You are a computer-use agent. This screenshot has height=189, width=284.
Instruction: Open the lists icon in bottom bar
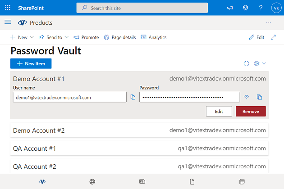[x=242, y=181]
